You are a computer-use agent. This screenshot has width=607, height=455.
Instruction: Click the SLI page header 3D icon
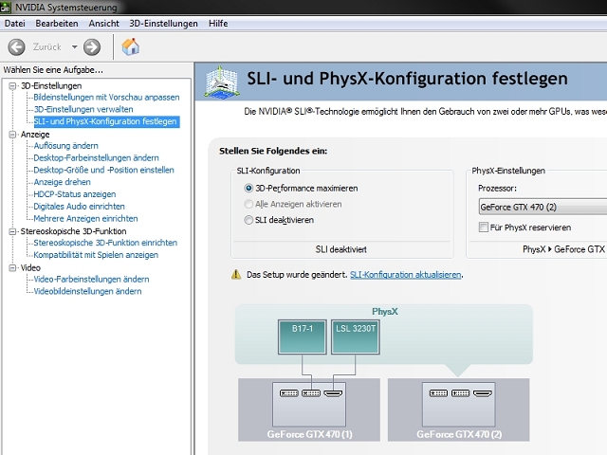pos(222,82)
